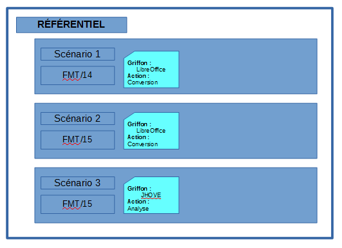Click the JHOVE text

(x=151, y=195)
